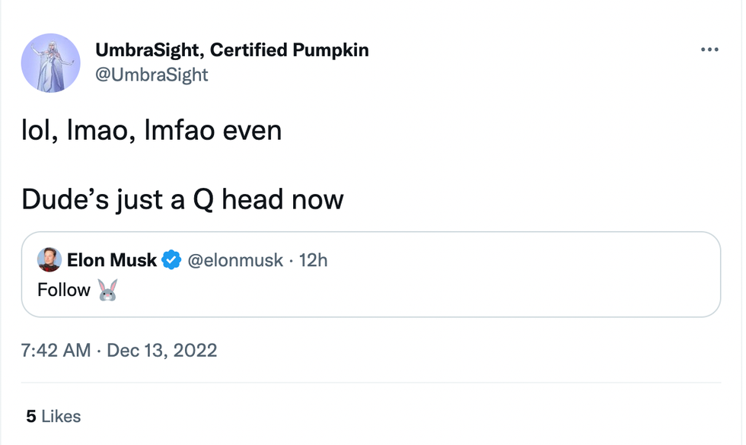This screenshot has height=445, width=746.
Task: Click the Likes label text
Action: pos(61,416)
